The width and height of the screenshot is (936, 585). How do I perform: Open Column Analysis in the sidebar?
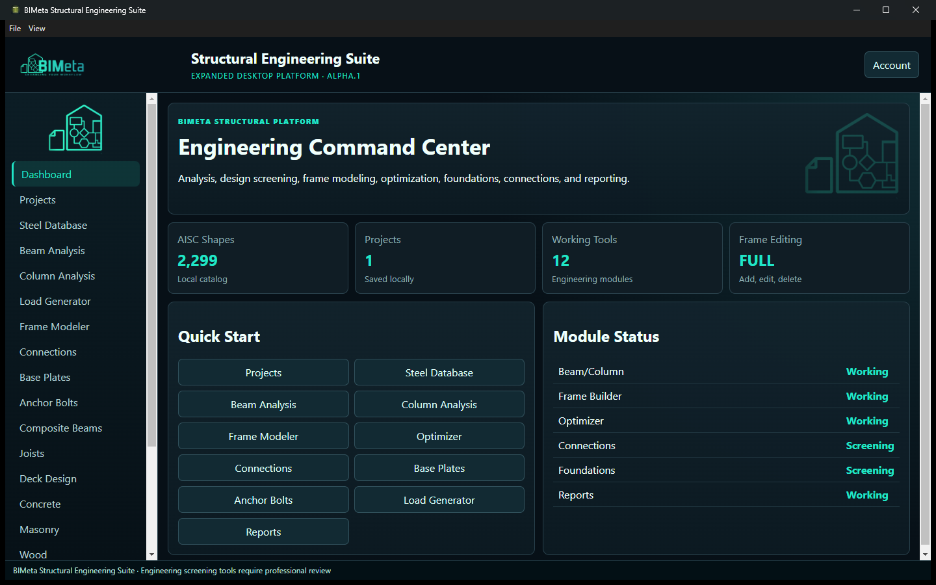[76, 276]
